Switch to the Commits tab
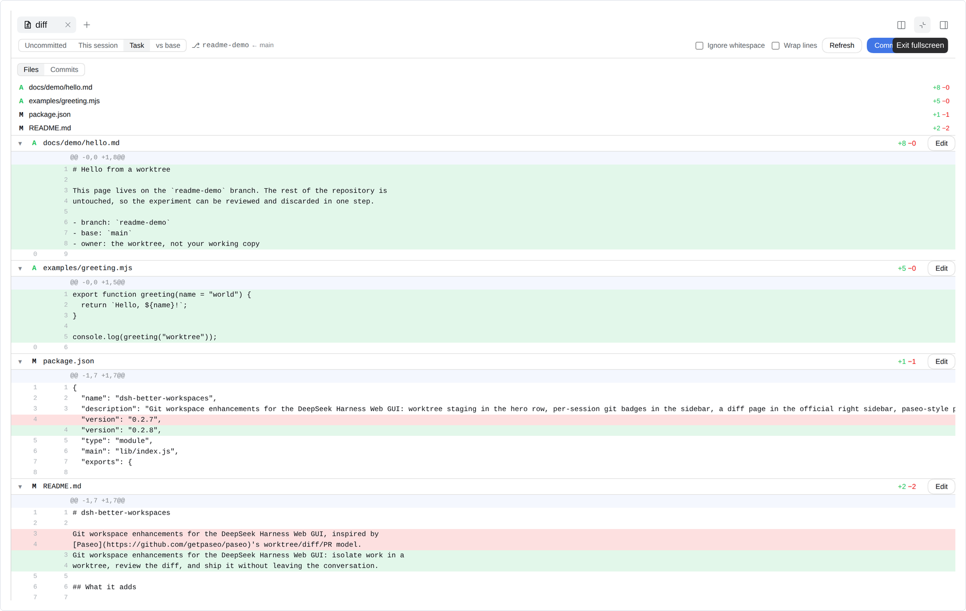 [64, 70]
